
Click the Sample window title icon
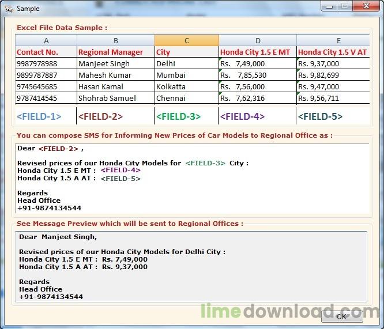9,9
